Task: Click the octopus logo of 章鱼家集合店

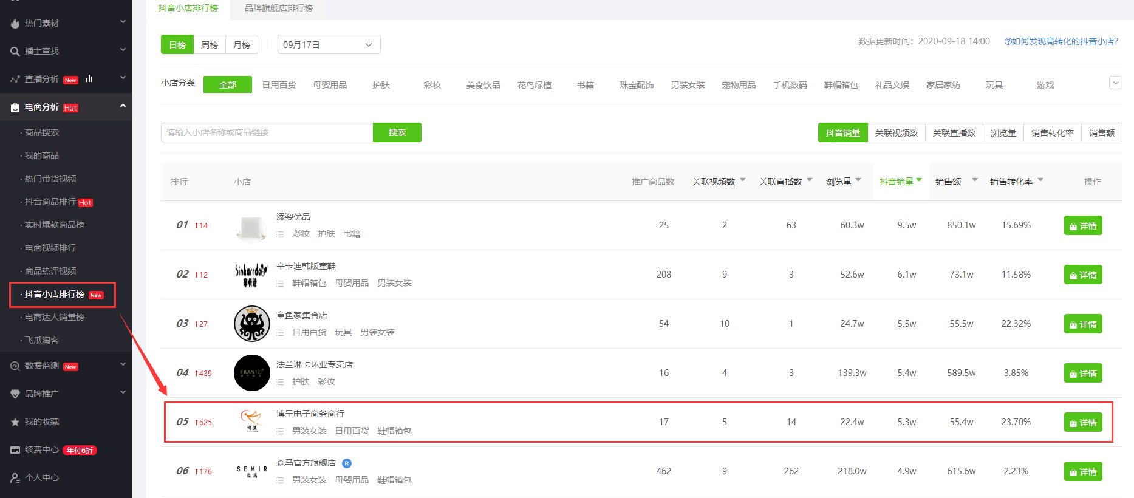Action: 252,324
